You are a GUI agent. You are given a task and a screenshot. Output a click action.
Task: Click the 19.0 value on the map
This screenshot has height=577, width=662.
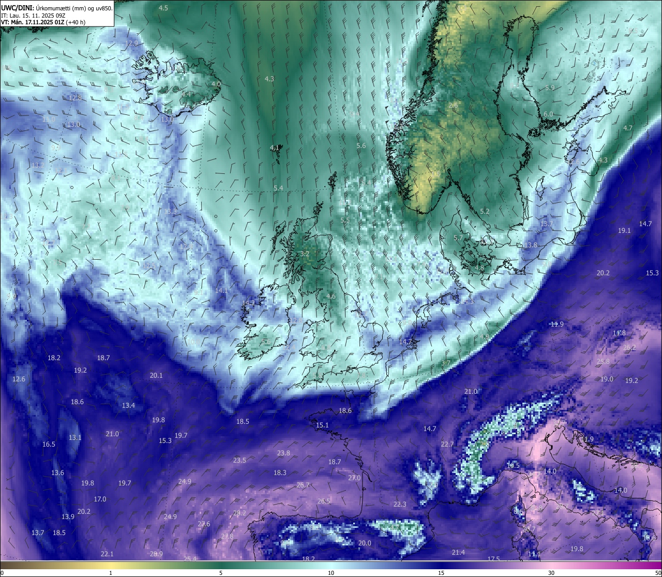[x=607, y=379]
